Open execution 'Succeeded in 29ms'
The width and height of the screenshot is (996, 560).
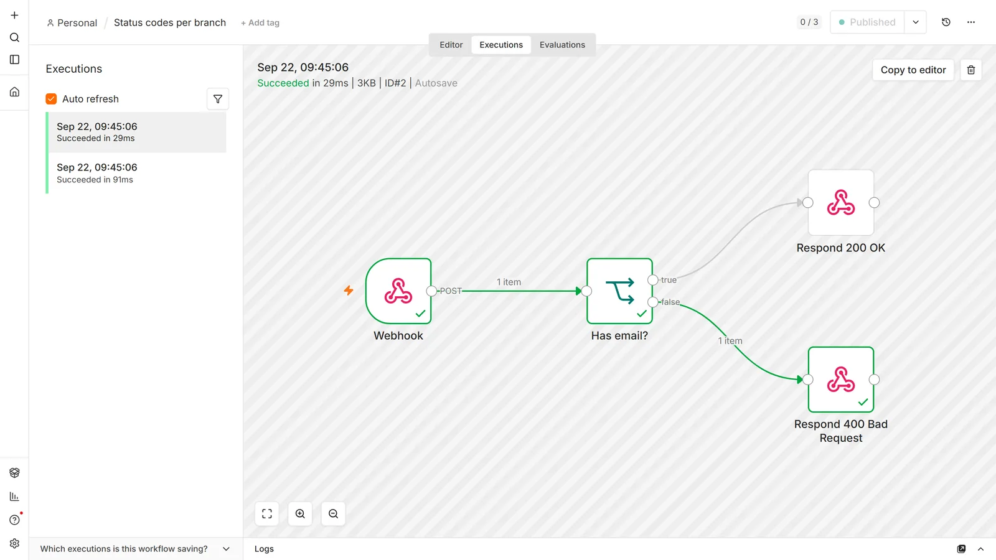pos(137,133)
